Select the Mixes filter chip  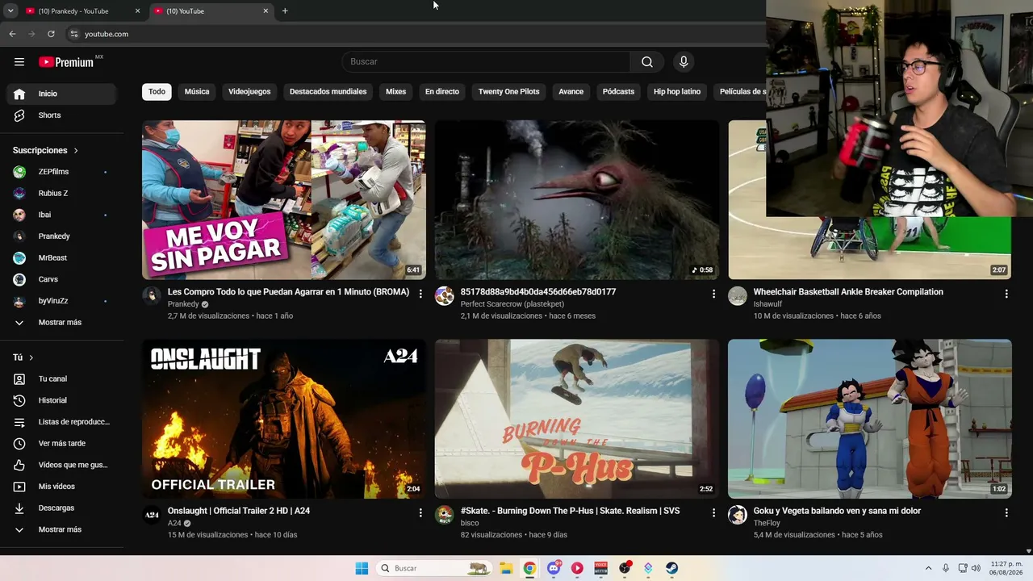(395, 92)
